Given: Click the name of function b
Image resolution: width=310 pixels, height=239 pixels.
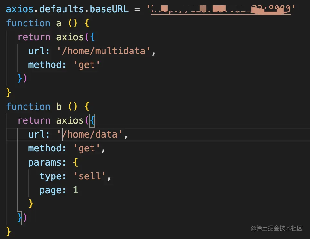Looking at the screenshot, I should [59, 107].
